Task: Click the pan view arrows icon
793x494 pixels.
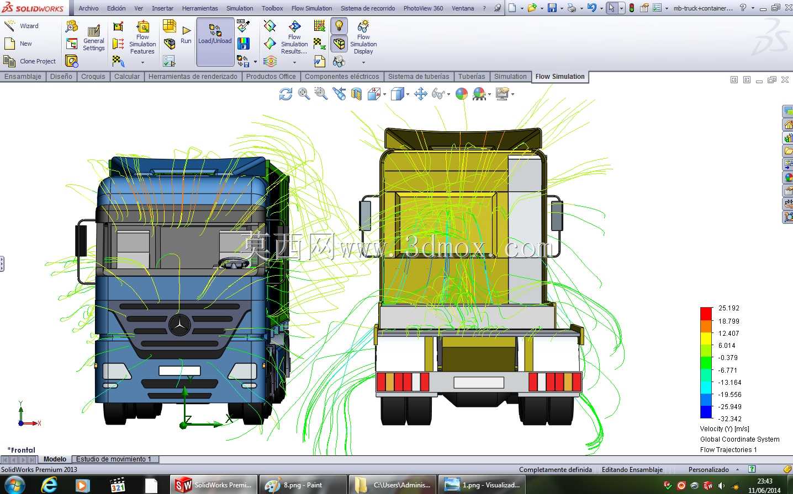Action: click(421, 94)
